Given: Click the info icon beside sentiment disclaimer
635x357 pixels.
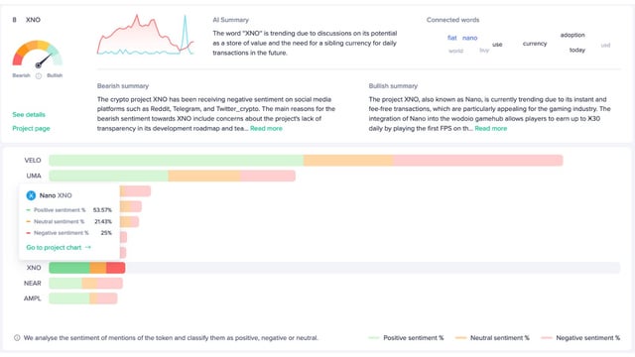Looking at the screenshot, I should click(17, 338).
